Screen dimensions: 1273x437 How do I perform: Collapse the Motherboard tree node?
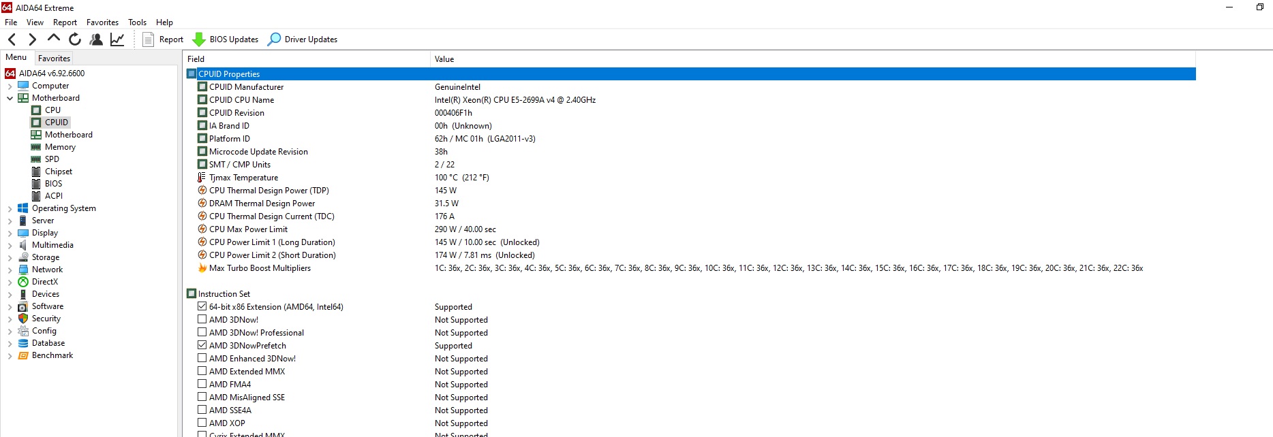tap(10, 98)
